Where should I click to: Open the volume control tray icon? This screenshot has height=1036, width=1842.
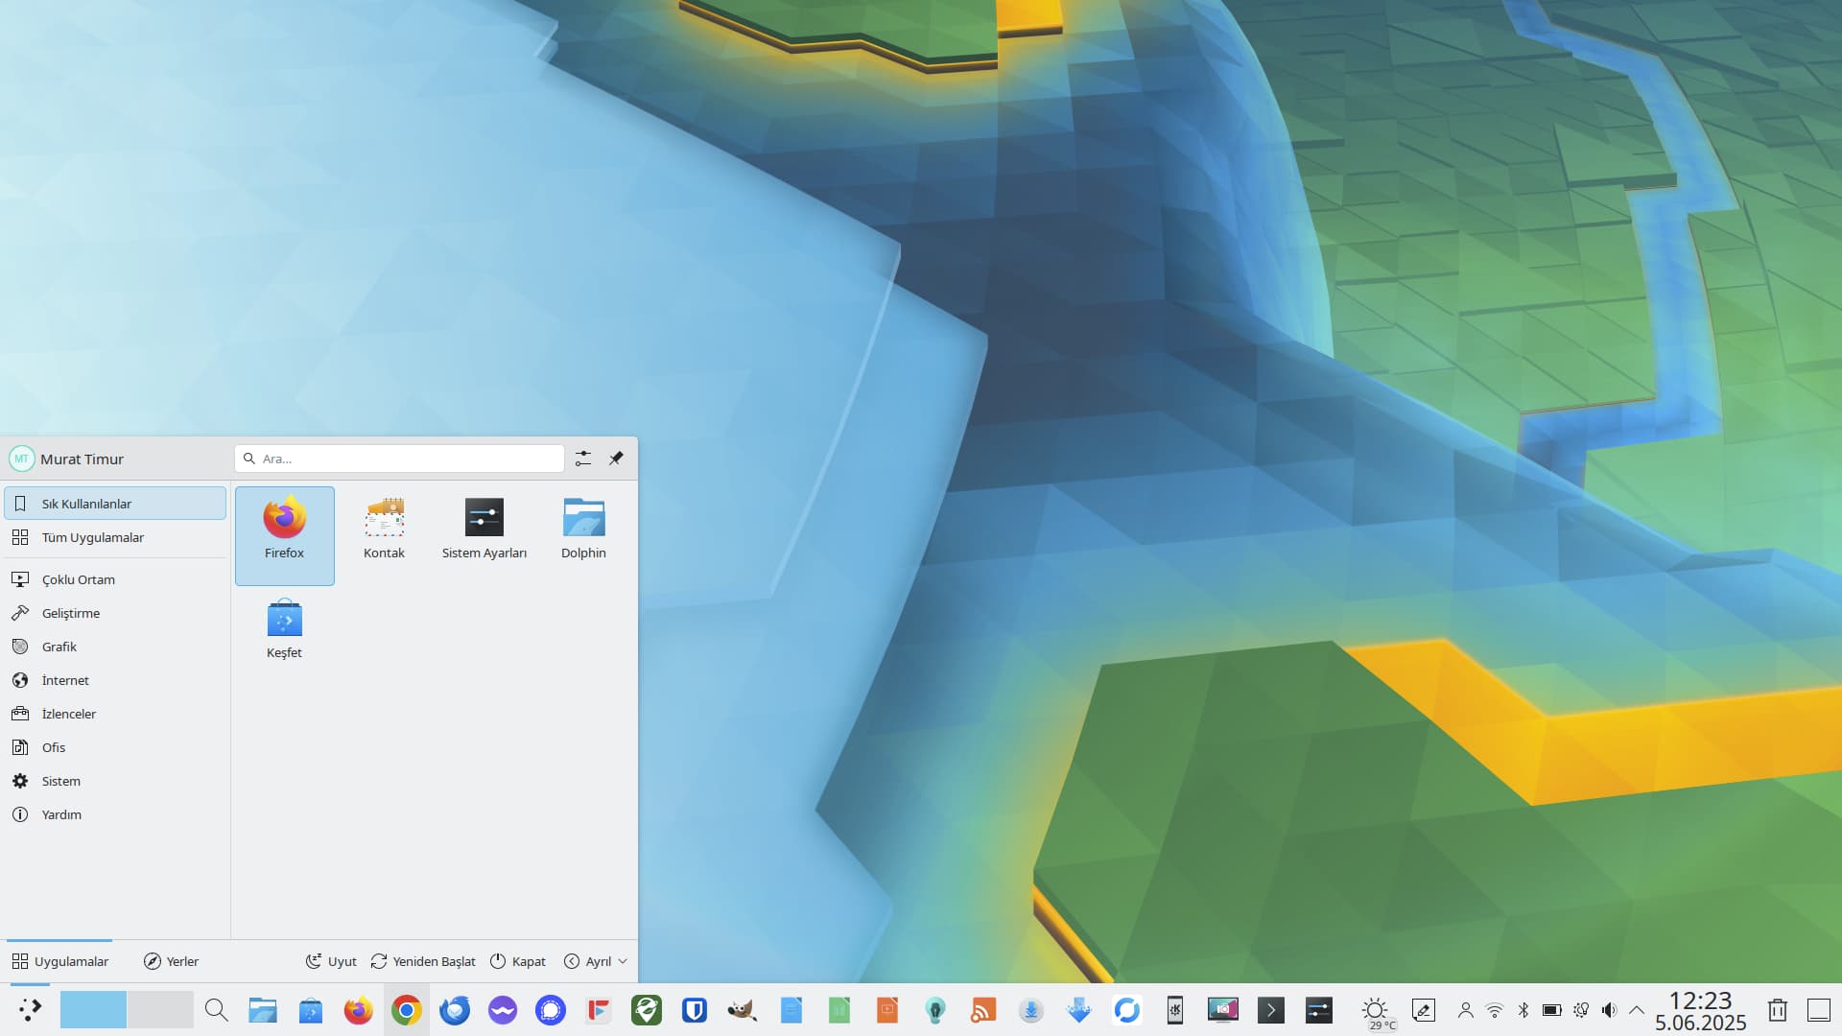point(1610,1010)
